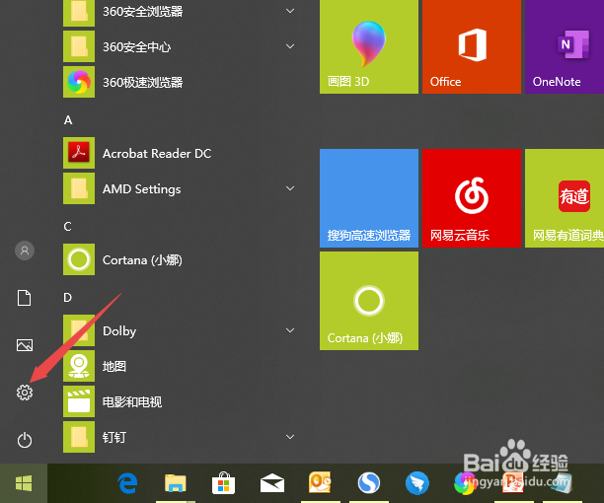This screenshot has height=503, width=604.
Task: Open the Dolby folder entry
Action: coord(179,330)
